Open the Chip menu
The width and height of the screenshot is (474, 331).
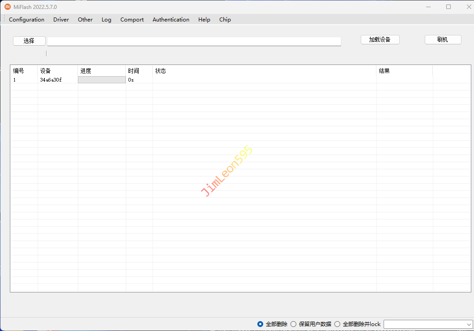click(225, 19)
